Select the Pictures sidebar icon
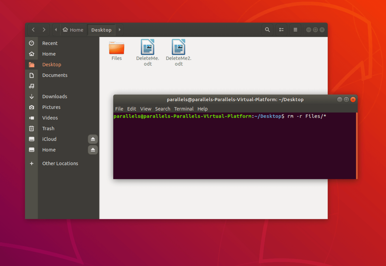The image size is (386, 266). [x=31, y=107]
